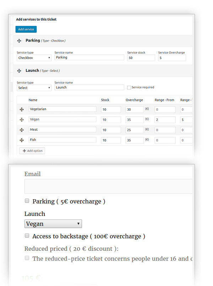Grab the move icon for Vegan row
Viewport: 213px width, 286px height.
point(22,120)
